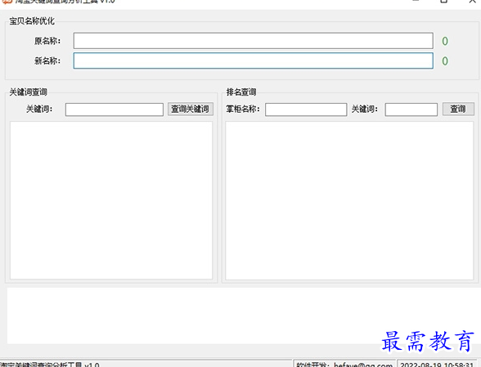Focus the 新名称 text field
481x367 pixels.
point(253,60)
